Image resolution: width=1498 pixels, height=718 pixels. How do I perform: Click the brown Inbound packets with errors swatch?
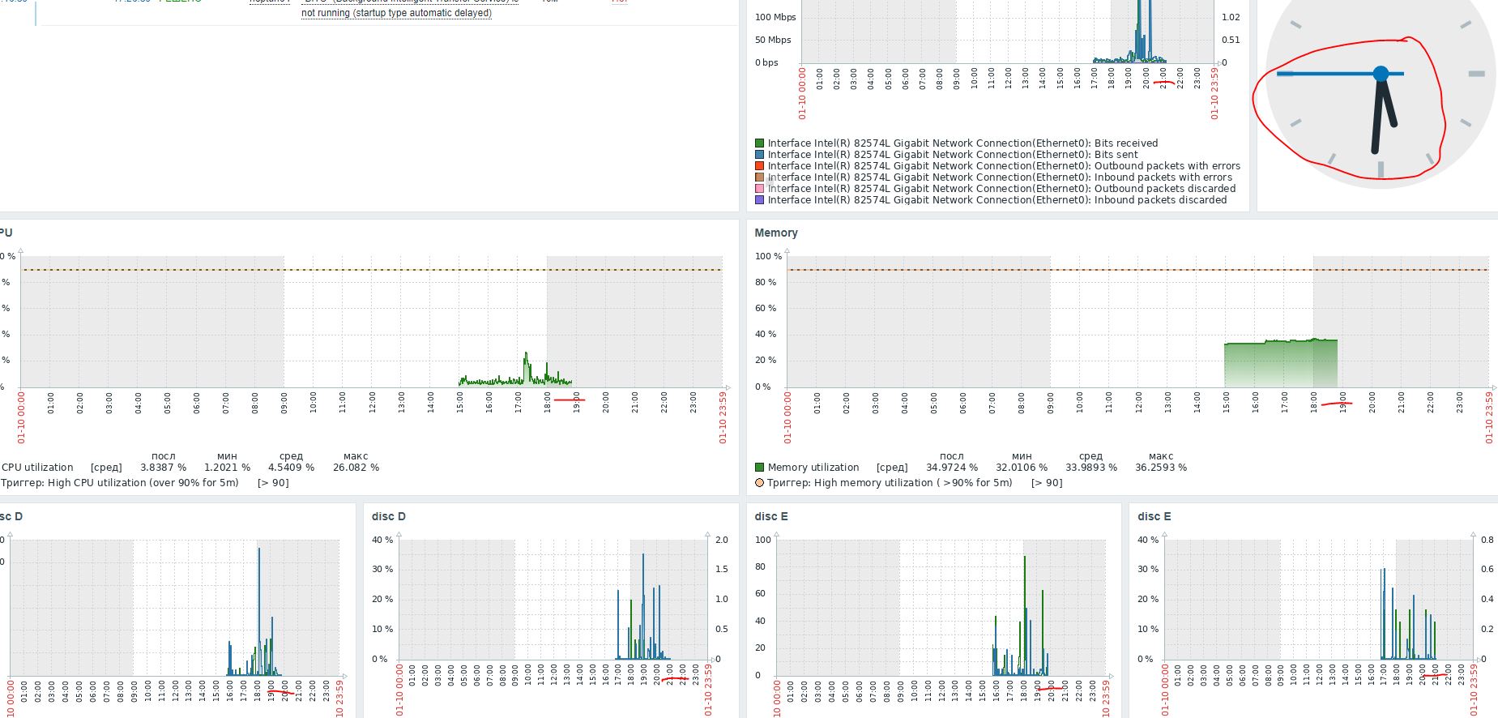coord(759,177)
